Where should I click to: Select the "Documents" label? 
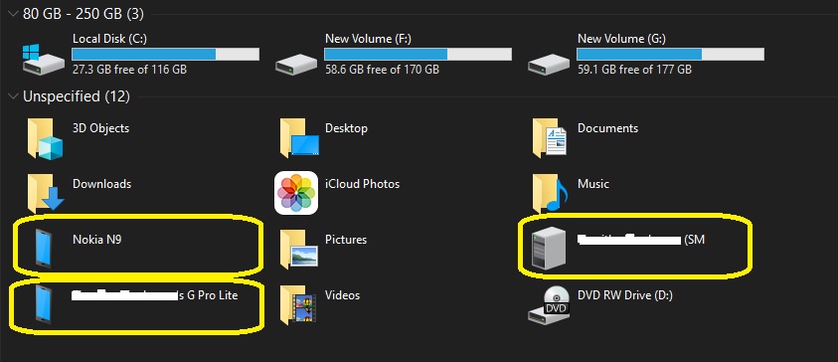[x=607, y=128]
